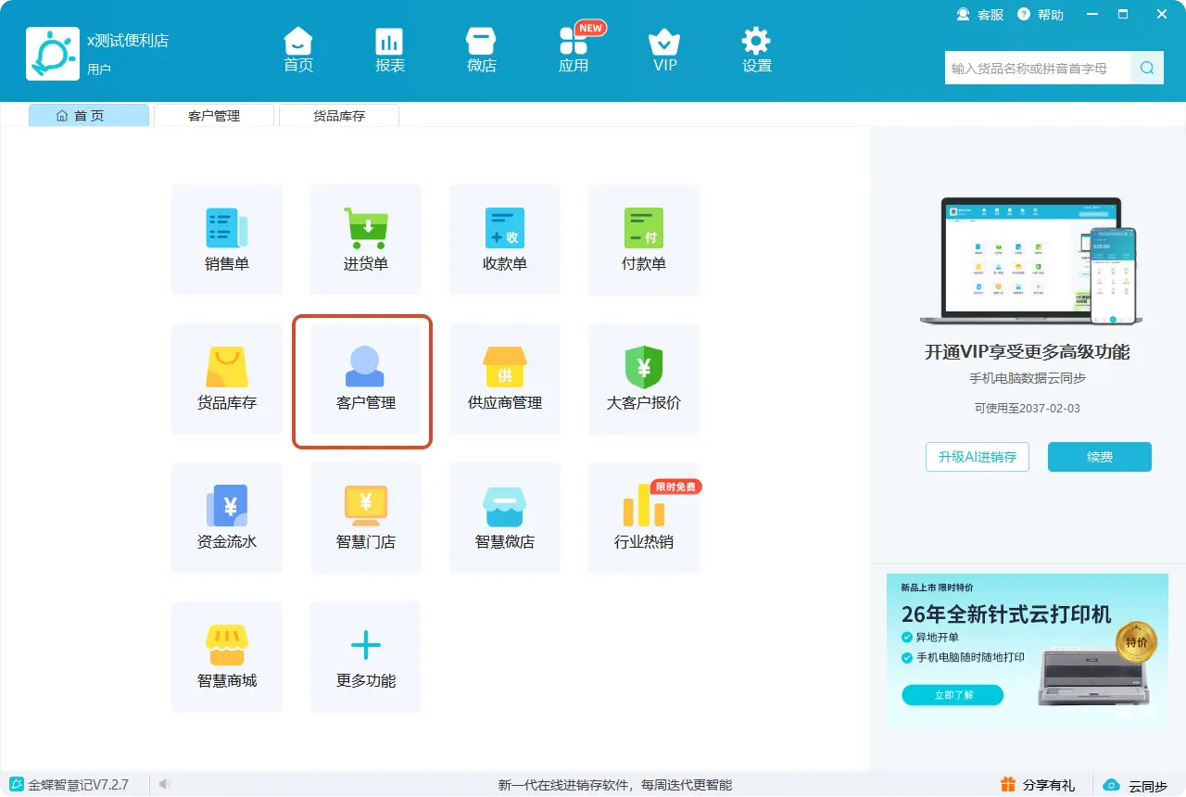Focus the 输入货品名称 search field
Screen dimensions: 1186x797
(x=1038, y=68)
